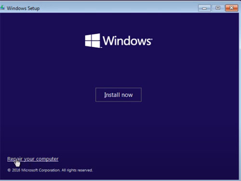Click the Microsoft Corporation copyright text
Image resolution: width=241 pixels, height=181 pixels.
coord(50,170)
